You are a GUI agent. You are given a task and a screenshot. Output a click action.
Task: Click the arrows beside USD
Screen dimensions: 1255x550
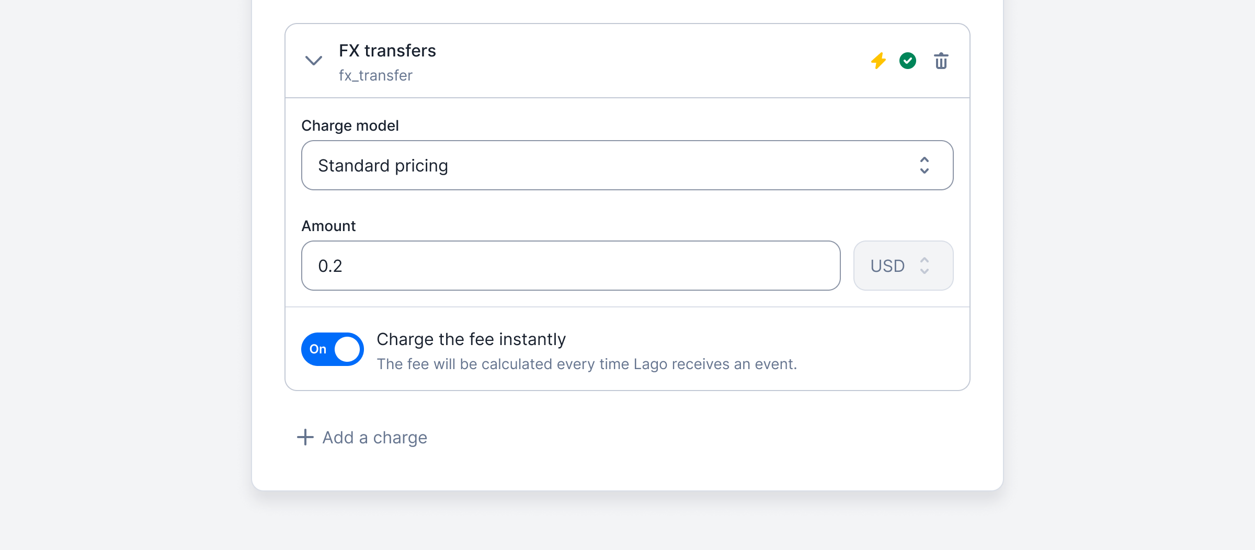(924, 266)
